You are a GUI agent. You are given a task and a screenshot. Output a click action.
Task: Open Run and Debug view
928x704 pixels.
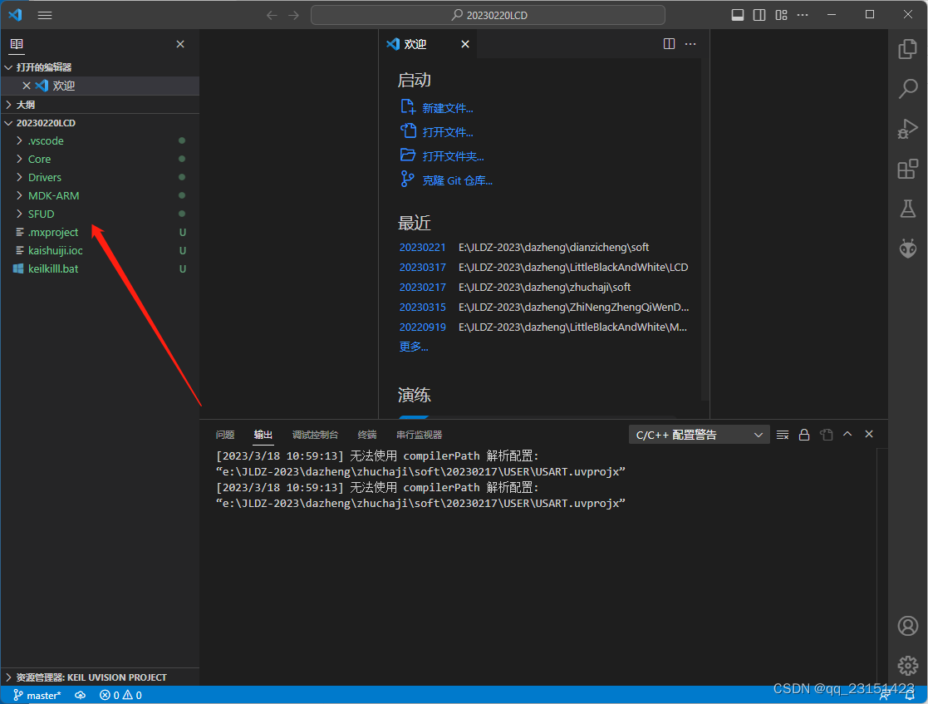[x=908, y=129]
